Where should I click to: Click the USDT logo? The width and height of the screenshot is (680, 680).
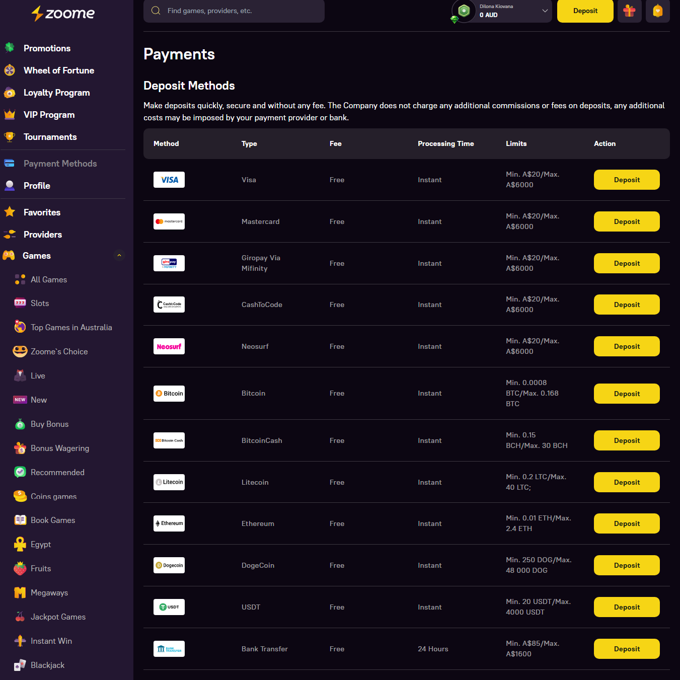coord(169,607)
